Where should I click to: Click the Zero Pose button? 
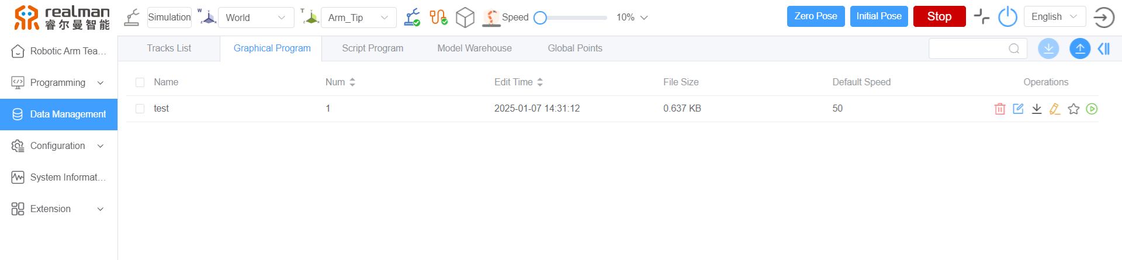(x=815, y=16)
